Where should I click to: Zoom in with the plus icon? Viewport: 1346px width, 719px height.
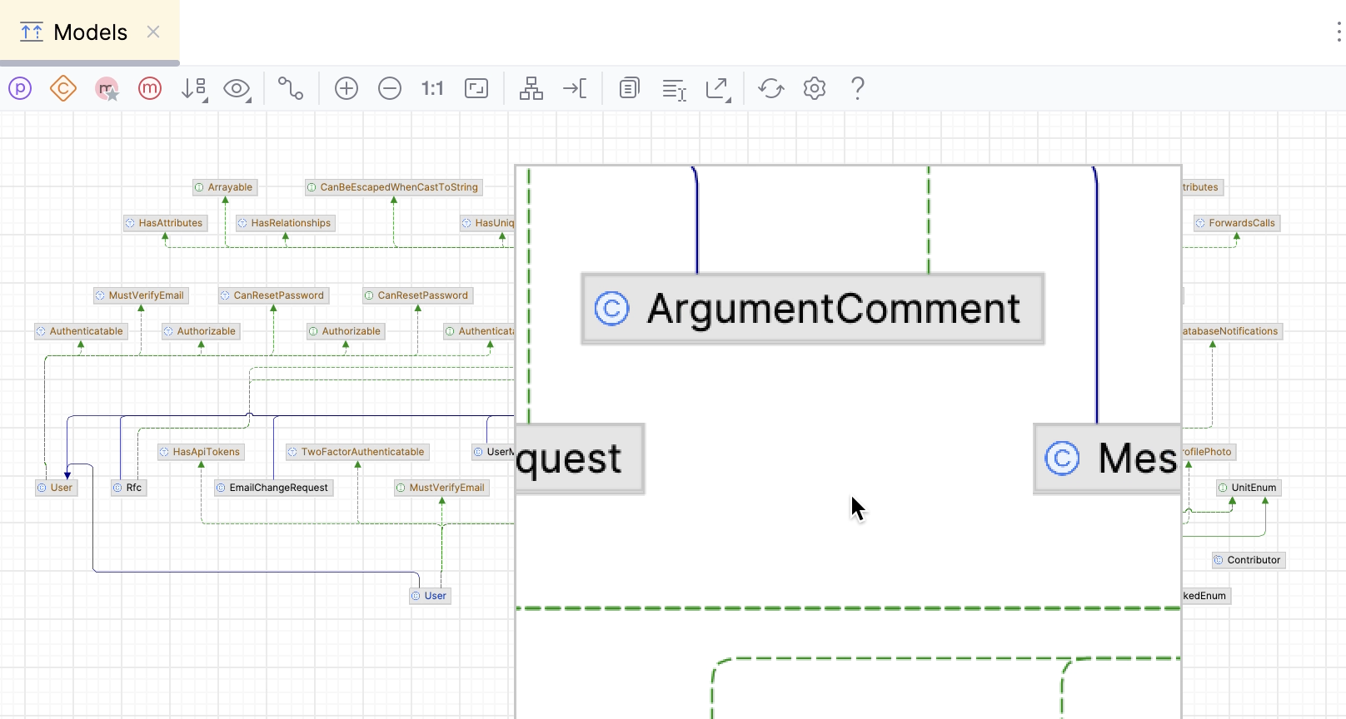pos(346,88)
